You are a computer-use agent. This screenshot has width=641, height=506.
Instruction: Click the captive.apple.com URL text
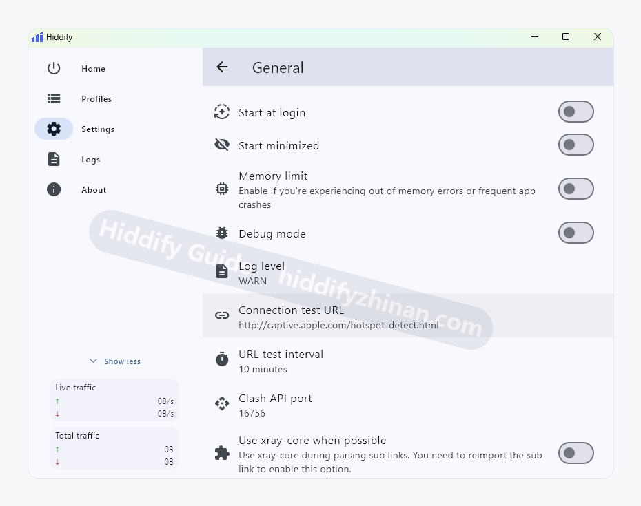click(338, 325)
